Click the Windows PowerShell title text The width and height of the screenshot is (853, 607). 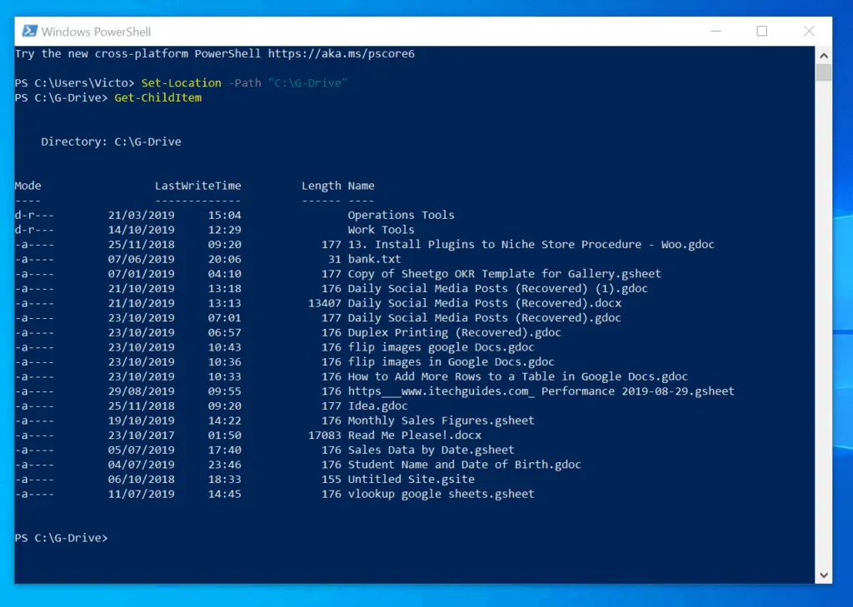point(96,32)
